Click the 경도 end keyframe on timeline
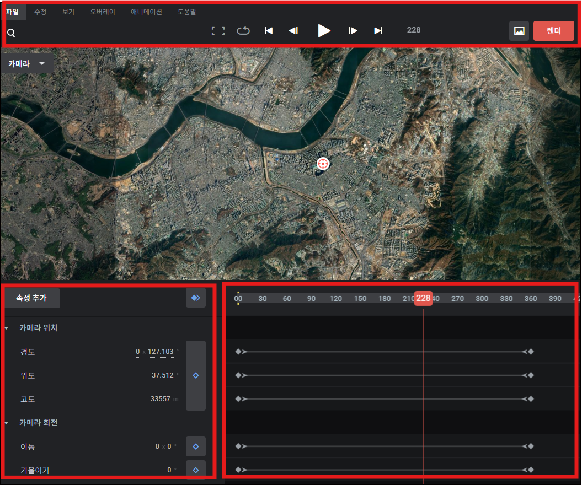This screenshot has height=485, width=582. tap(531, 352)
